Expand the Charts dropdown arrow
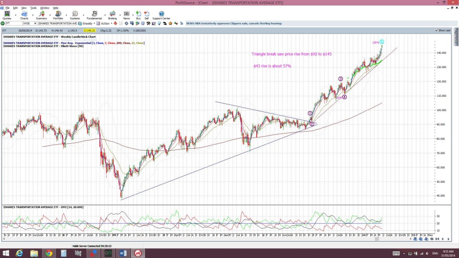The image size is (459, 258). point(32,15)
